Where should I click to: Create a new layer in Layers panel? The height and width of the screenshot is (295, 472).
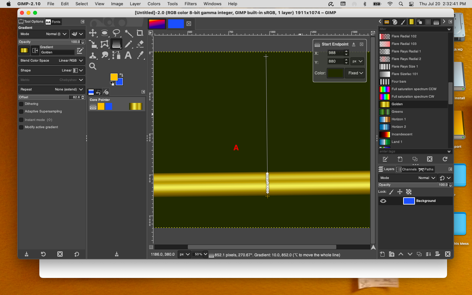tap(382, 254)
